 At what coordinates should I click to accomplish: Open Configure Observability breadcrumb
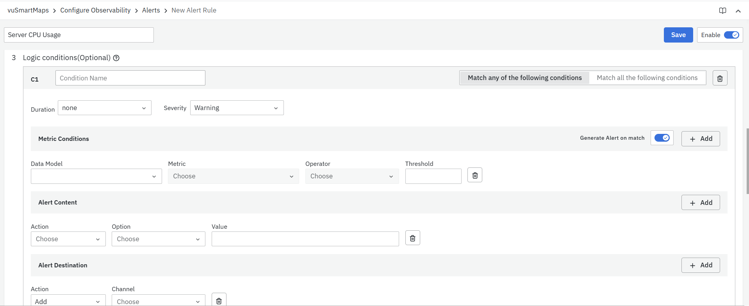95,11
